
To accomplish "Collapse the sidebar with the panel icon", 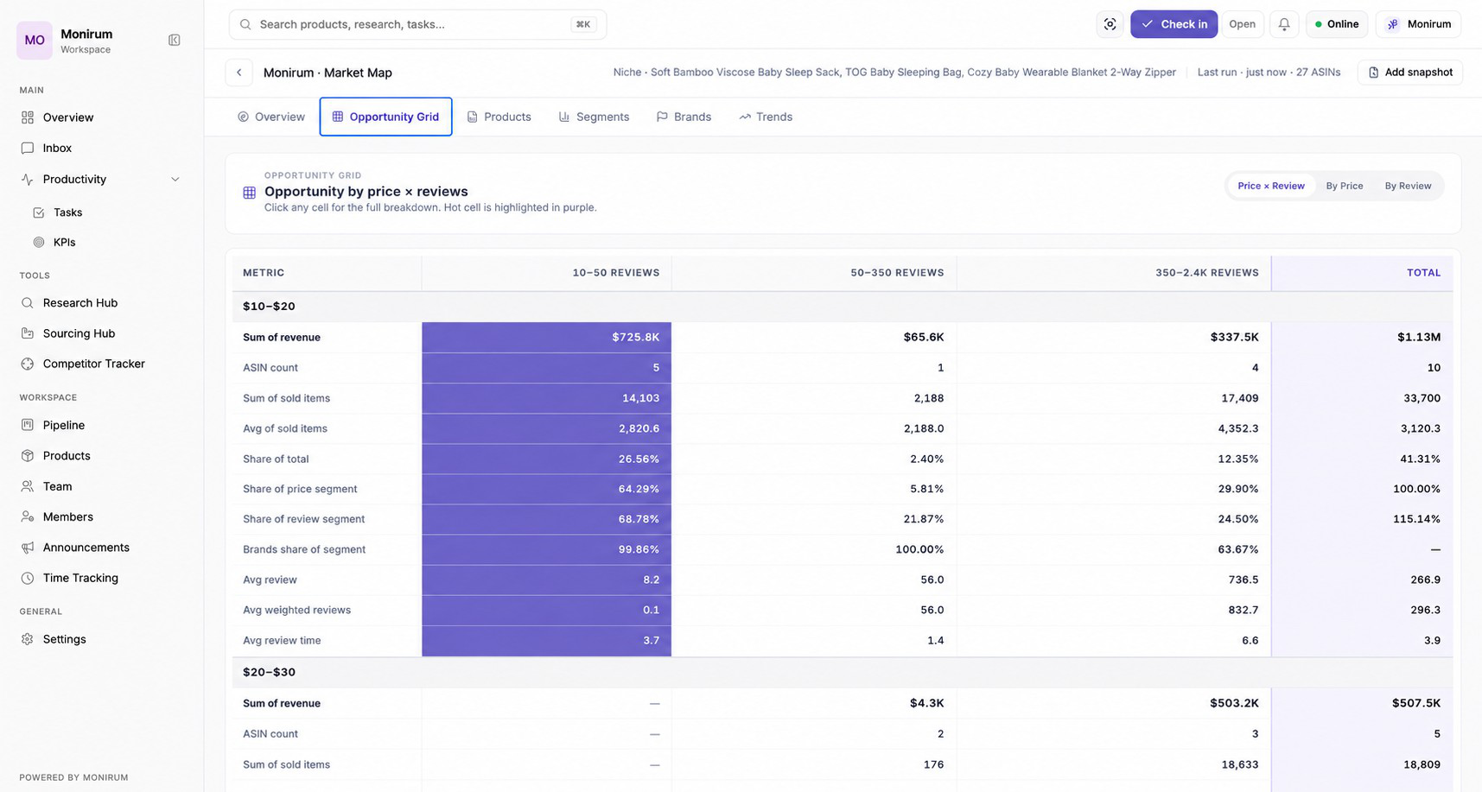I will pos(174,41).
